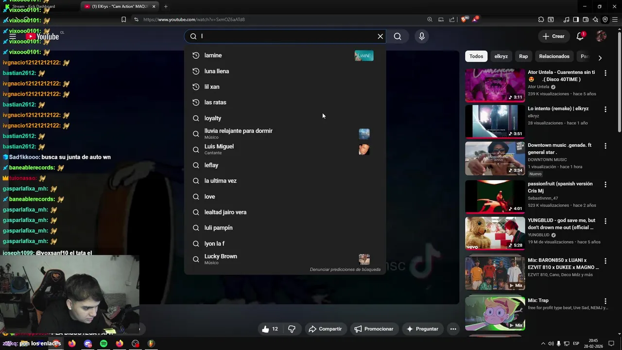This screenshot has width=622, height=350.
Task: Open media control music note icon
Action: coord(566,19)
